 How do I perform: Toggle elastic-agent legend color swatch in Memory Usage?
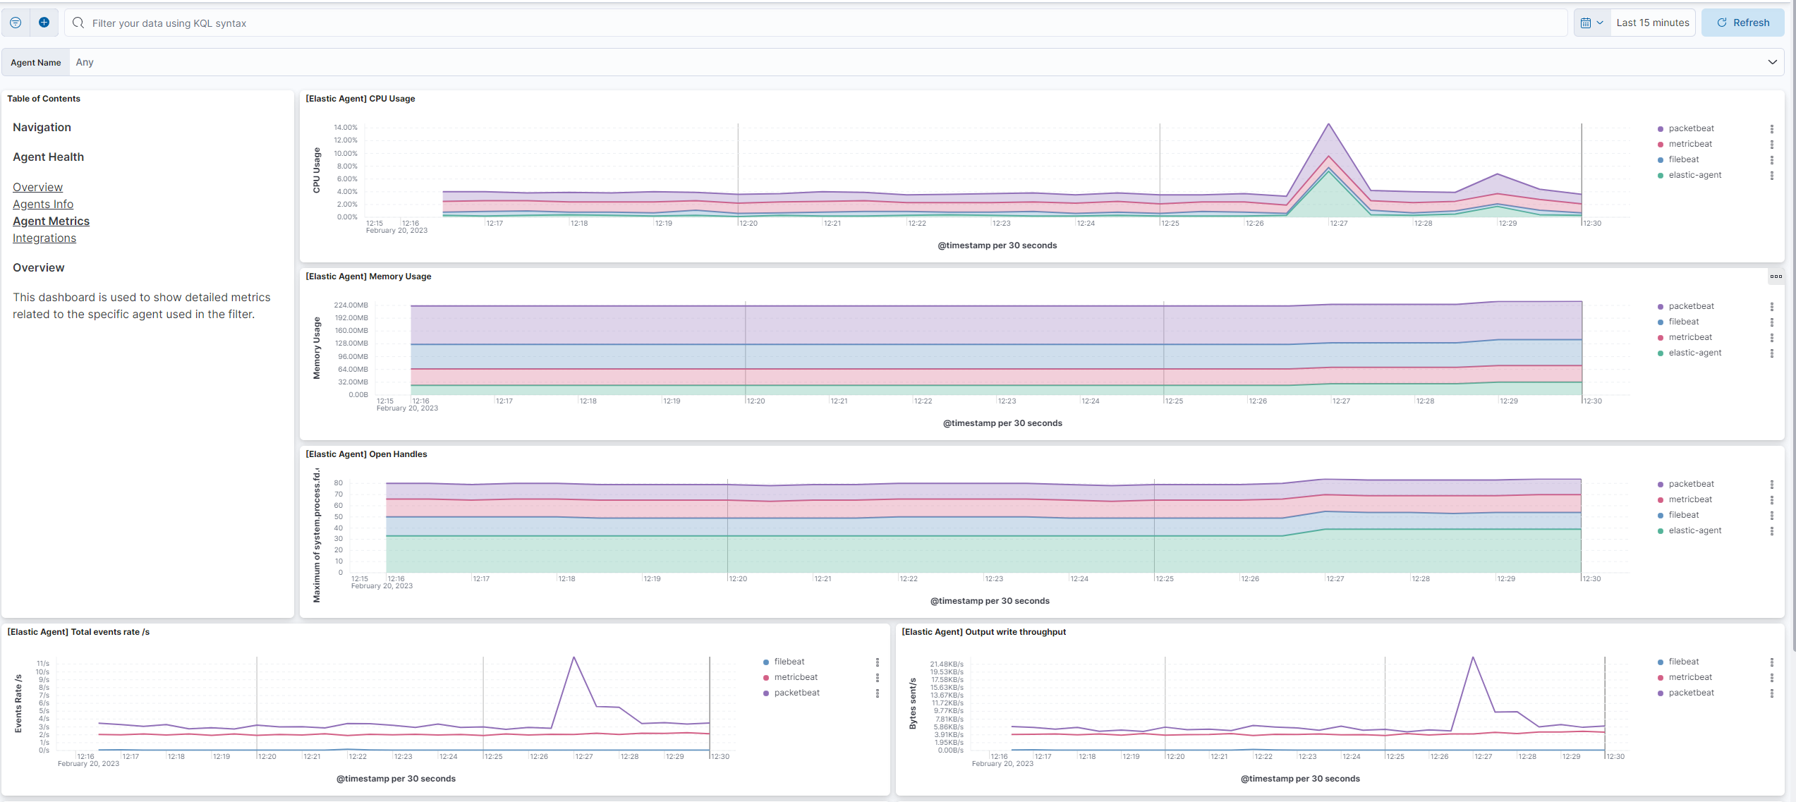pos(1661,353)
